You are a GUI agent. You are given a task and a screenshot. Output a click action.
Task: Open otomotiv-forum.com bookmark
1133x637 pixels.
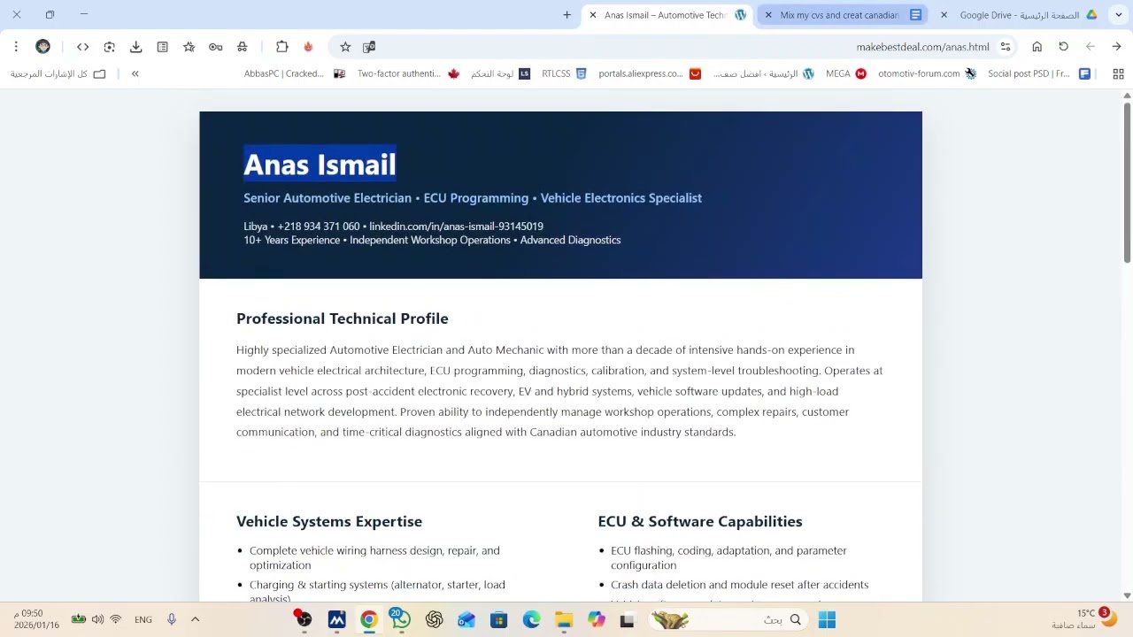pos(927,73)
